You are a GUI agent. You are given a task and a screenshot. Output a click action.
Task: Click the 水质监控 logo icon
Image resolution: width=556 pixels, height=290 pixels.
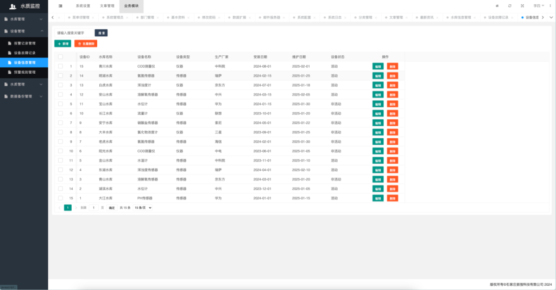[12, 6]
